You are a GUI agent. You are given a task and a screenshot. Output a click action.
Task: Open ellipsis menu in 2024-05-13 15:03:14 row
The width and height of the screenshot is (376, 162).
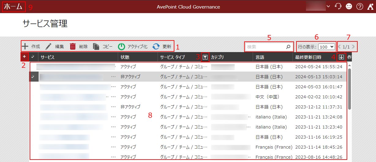click(114, 77)
